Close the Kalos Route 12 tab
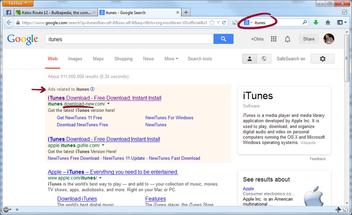The image size is (352, 215). [94, 13]
